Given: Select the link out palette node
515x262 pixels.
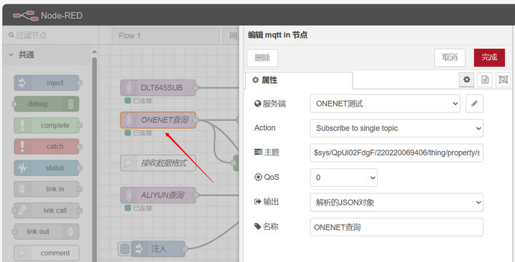Looking at the screenshot, I should pos(46,231).
